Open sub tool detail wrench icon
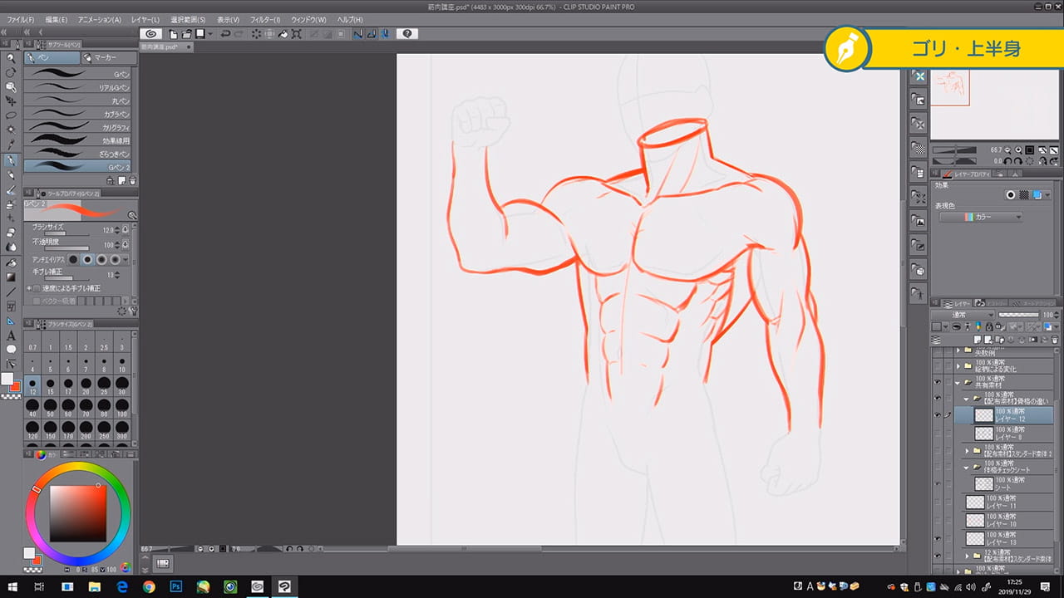 [133, 311]
